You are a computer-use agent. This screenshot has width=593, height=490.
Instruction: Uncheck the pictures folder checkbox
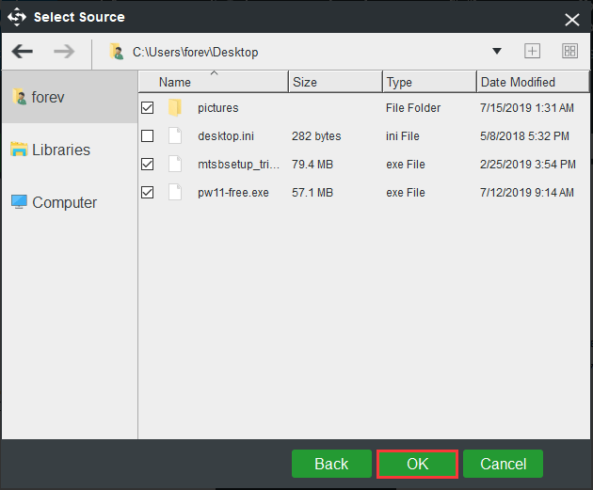click(148, 108)
